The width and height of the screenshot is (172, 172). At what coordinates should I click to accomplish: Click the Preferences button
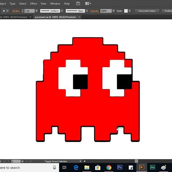(x=167, y=11)
